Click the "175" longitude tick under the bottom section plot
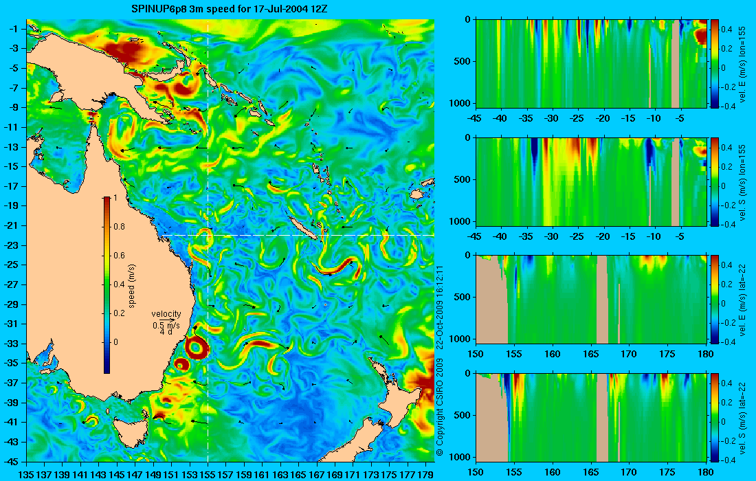This screenshot has width=756, height=481. tap(667, 472)
